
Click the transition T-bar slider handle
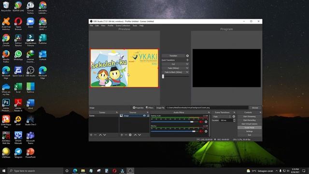[x=163, y=76]
